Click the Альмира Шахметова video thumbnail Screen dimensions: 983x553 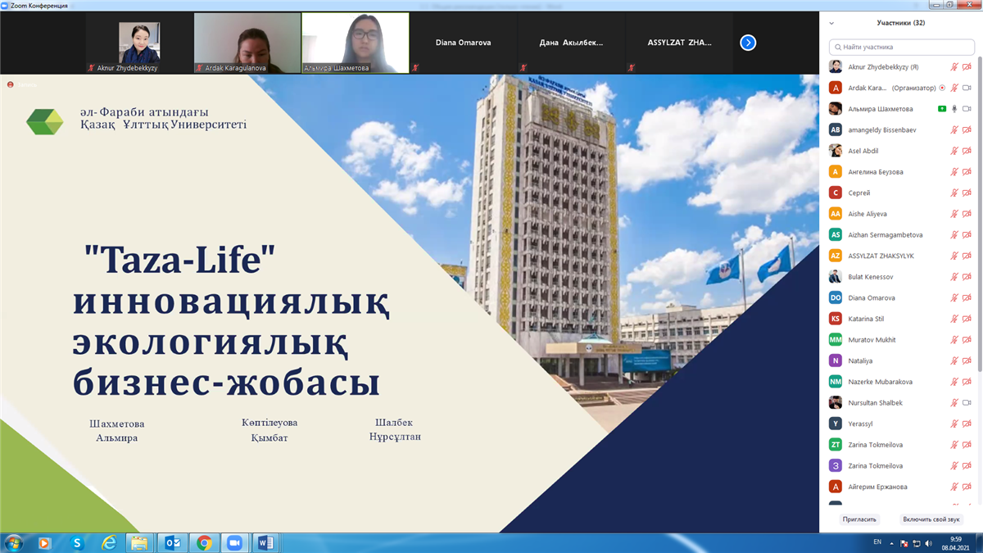pyautogui.click(x=356, y=43)
